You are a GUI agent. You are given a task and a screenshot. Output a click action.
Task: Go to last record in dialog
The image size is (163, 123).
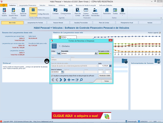65,80
